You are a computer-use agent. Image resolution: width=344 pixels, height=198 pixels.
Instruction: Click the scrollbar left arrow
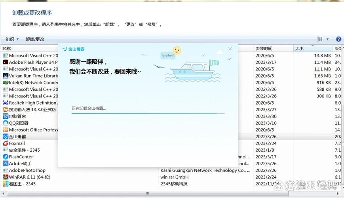[x=3, y=194]
